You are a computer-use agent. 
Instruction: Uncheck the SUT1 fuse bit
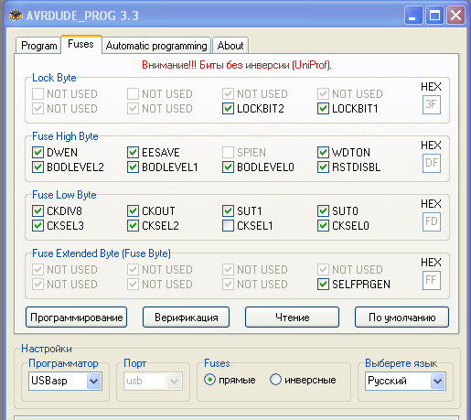click(x=228, y=210)
